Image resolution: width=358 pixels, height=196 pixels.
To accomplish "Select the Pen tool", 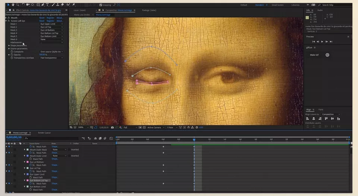I will [43, 5].
